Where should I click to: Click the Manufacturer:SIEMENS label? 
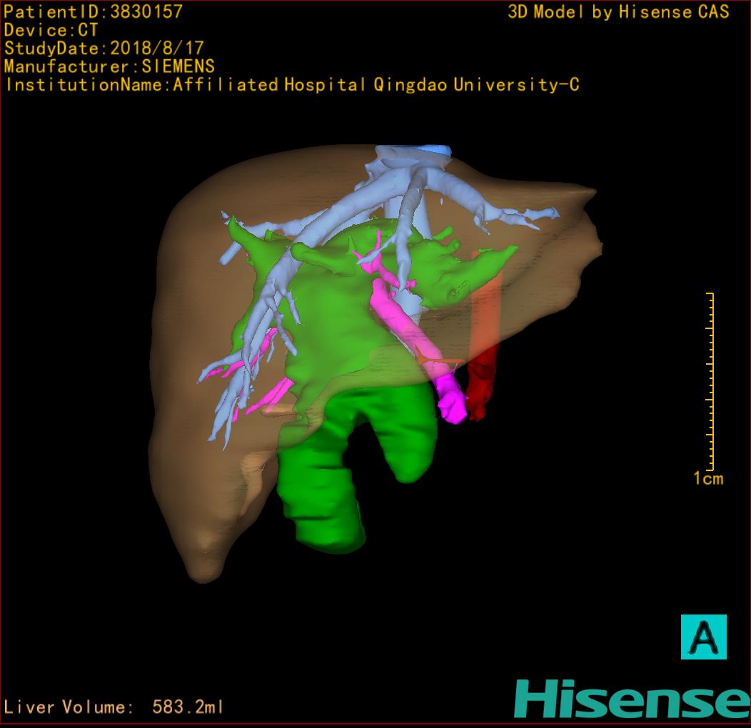tap(109, 66)
